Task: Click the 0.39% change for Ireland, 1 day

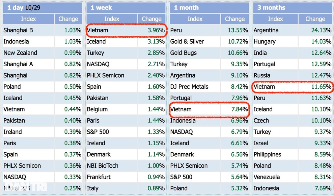Action: pos(73,132)
